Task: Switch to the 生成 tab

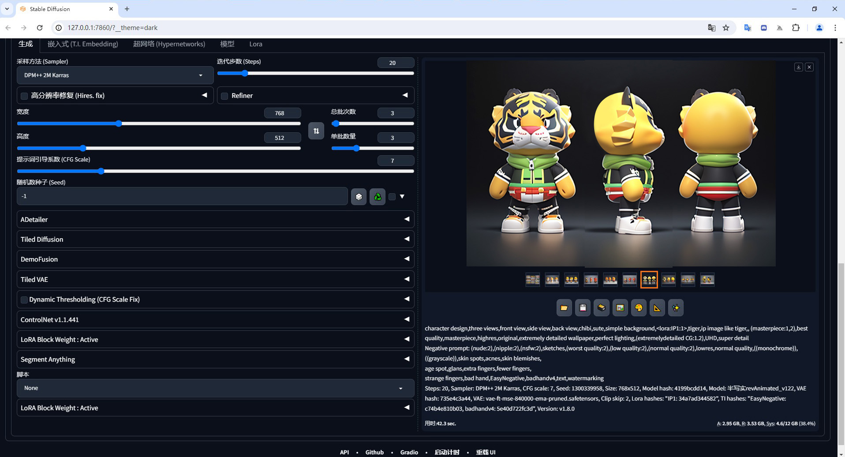Action: pos(25,44)
